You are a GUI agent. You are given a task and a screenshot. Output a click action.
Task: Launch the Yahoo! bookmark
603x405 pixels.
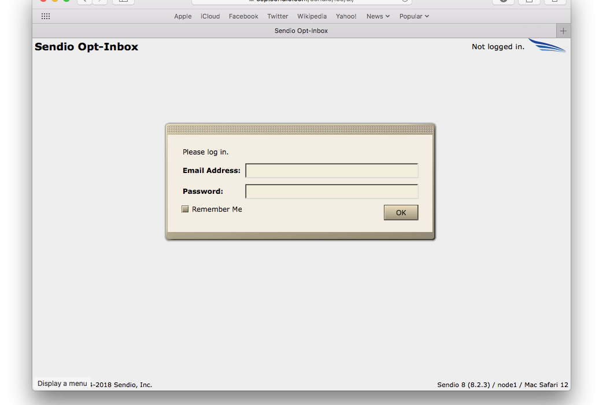[346, 16]
